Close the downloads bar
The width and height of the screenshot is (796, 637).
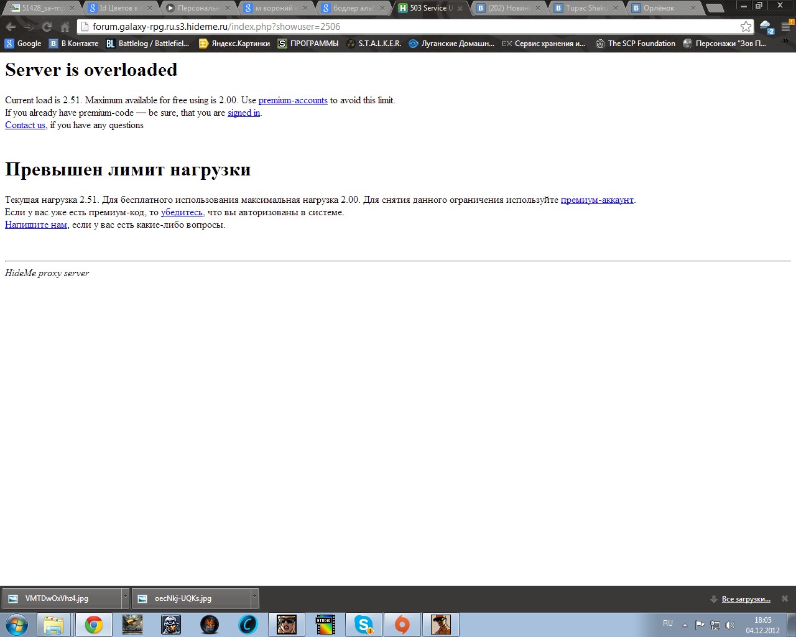[x=785, y=598]
